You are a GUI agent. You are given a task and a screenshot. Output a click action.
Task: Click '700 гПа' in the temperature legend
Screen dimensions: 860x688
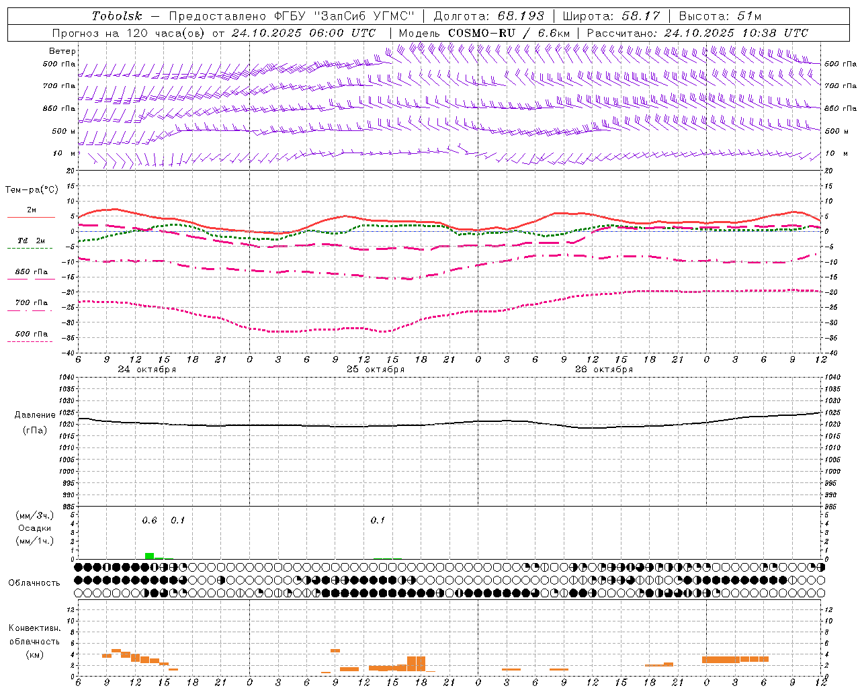tap(32, 303)
